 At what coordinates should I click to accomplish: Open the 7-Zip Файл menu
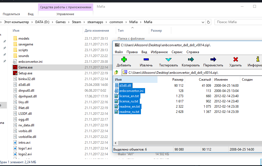pos(119,52)
